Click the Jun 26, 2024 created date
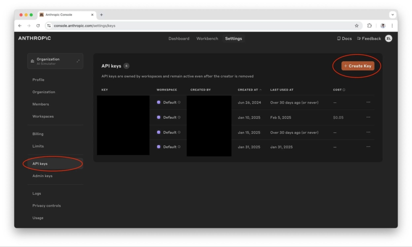Screen dimensions: 412x247 coord(249,103)
